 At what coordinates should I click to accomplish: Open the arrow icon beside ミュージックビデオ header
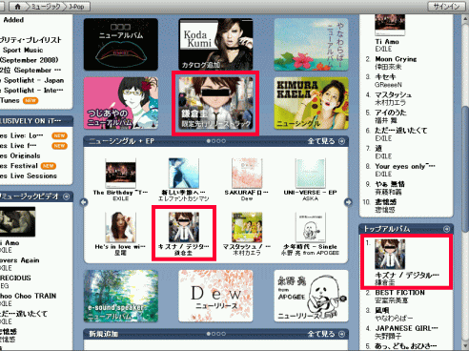[67, 196]
